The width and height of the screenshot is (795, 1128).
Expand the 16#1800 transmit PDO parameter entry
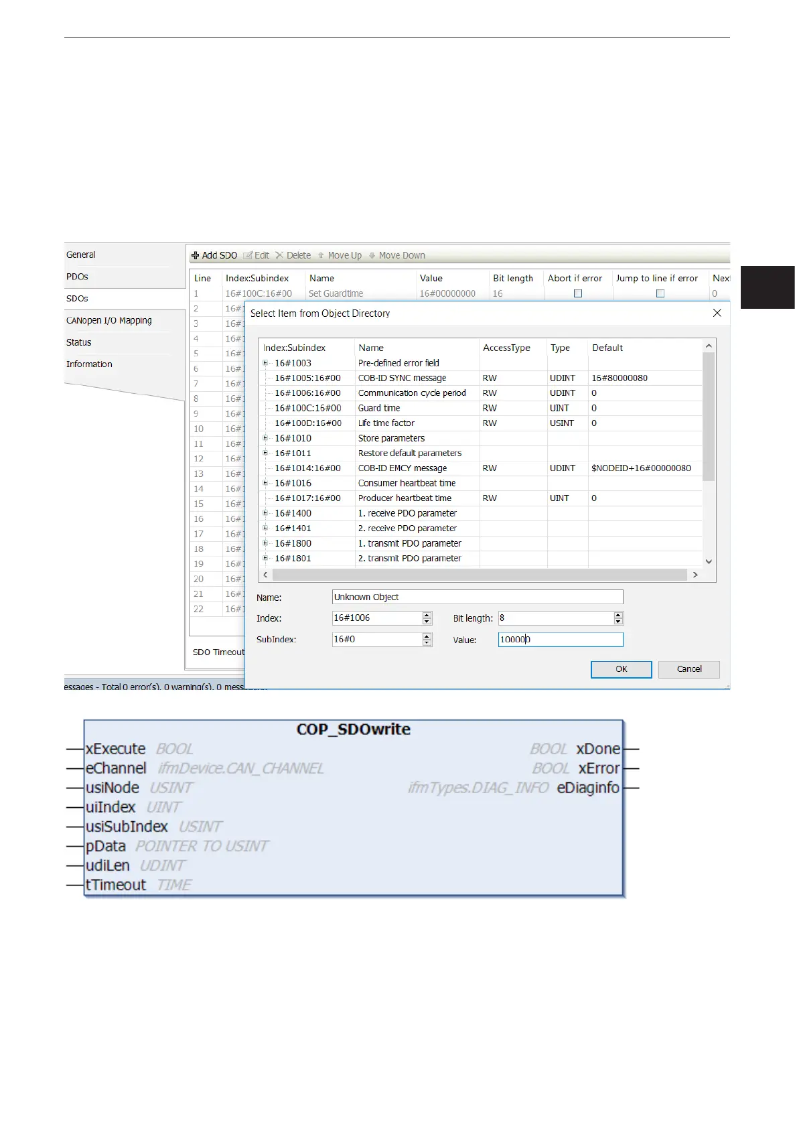coord(265,543)
